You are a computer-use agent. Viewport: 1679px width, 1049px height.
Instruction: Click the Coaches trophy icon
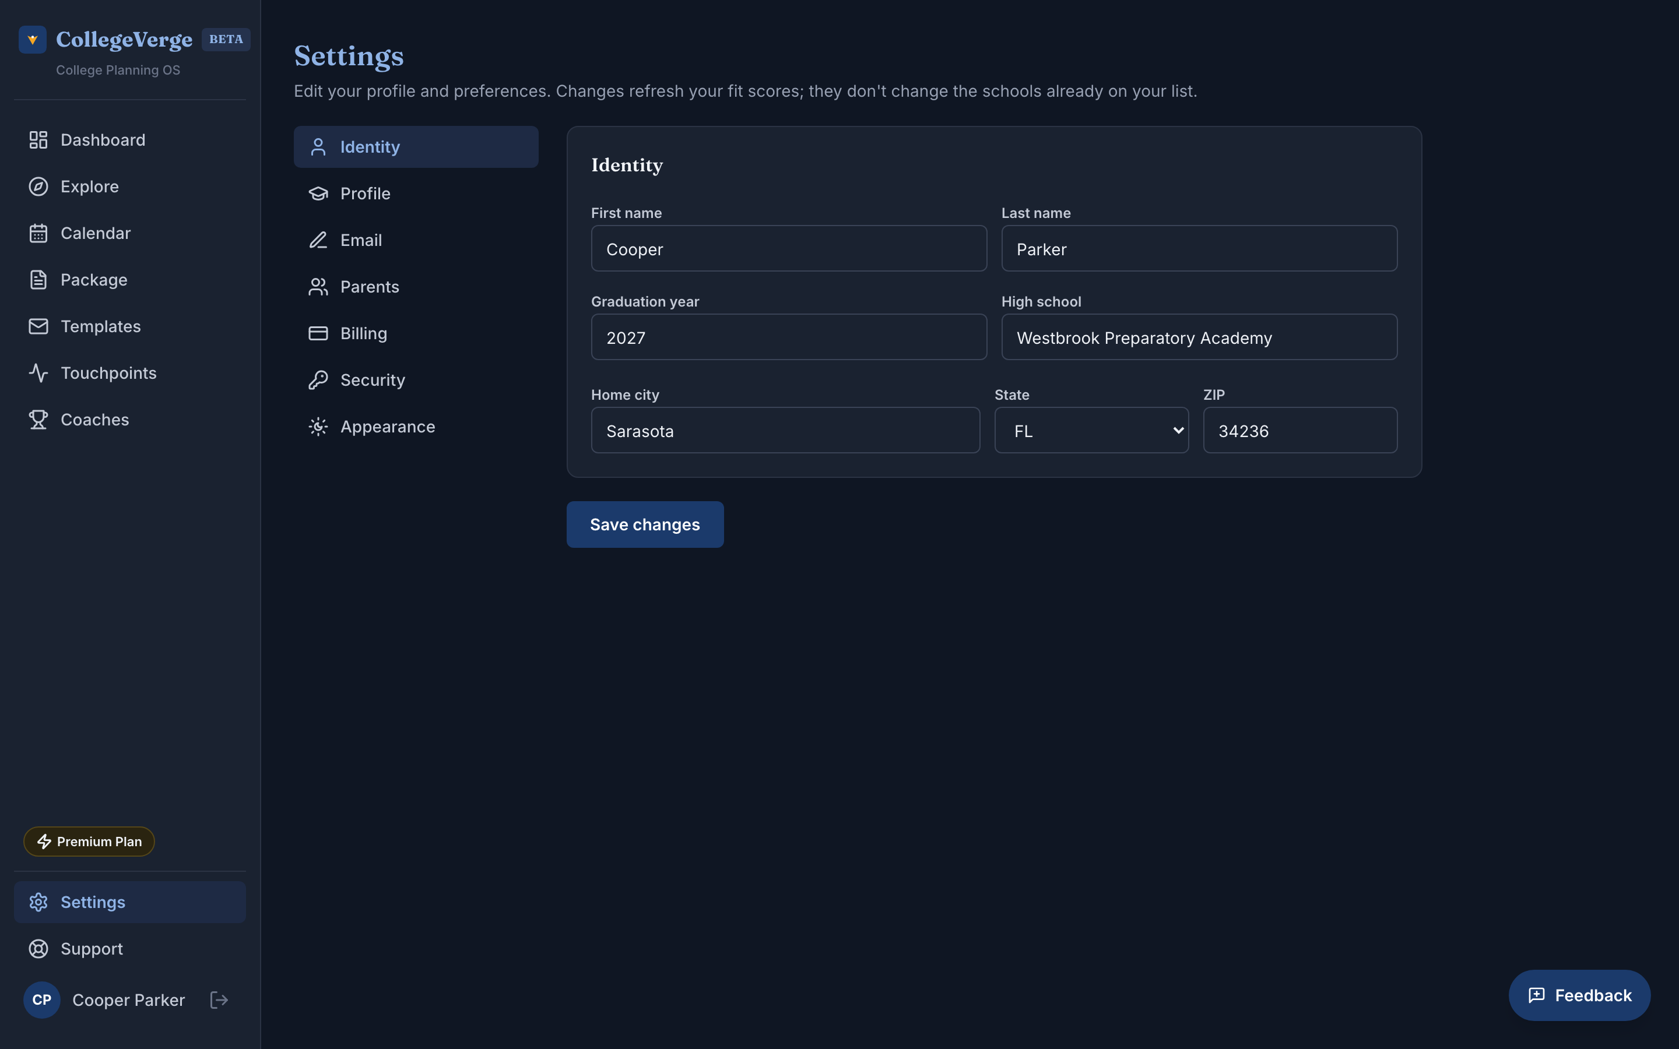coord(38,420)
